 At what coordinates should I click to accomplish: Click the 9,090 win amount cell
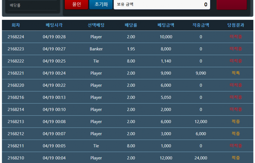[x=201, y=73]
